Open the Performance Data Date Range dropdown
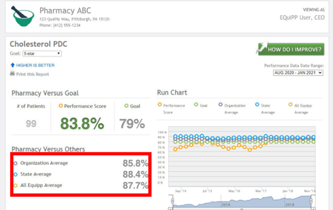333x210 pixels. [x=298, y=72]
